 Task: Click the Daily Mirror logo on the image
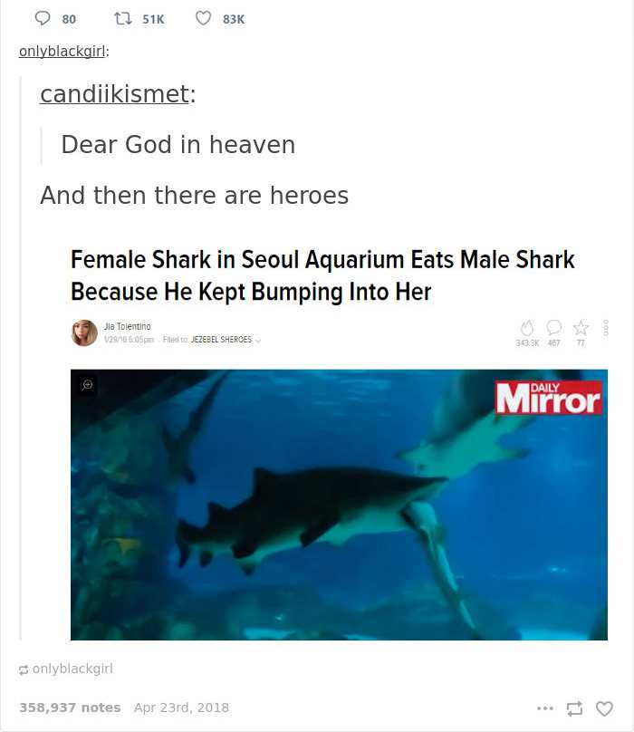(x=549, y=398)
